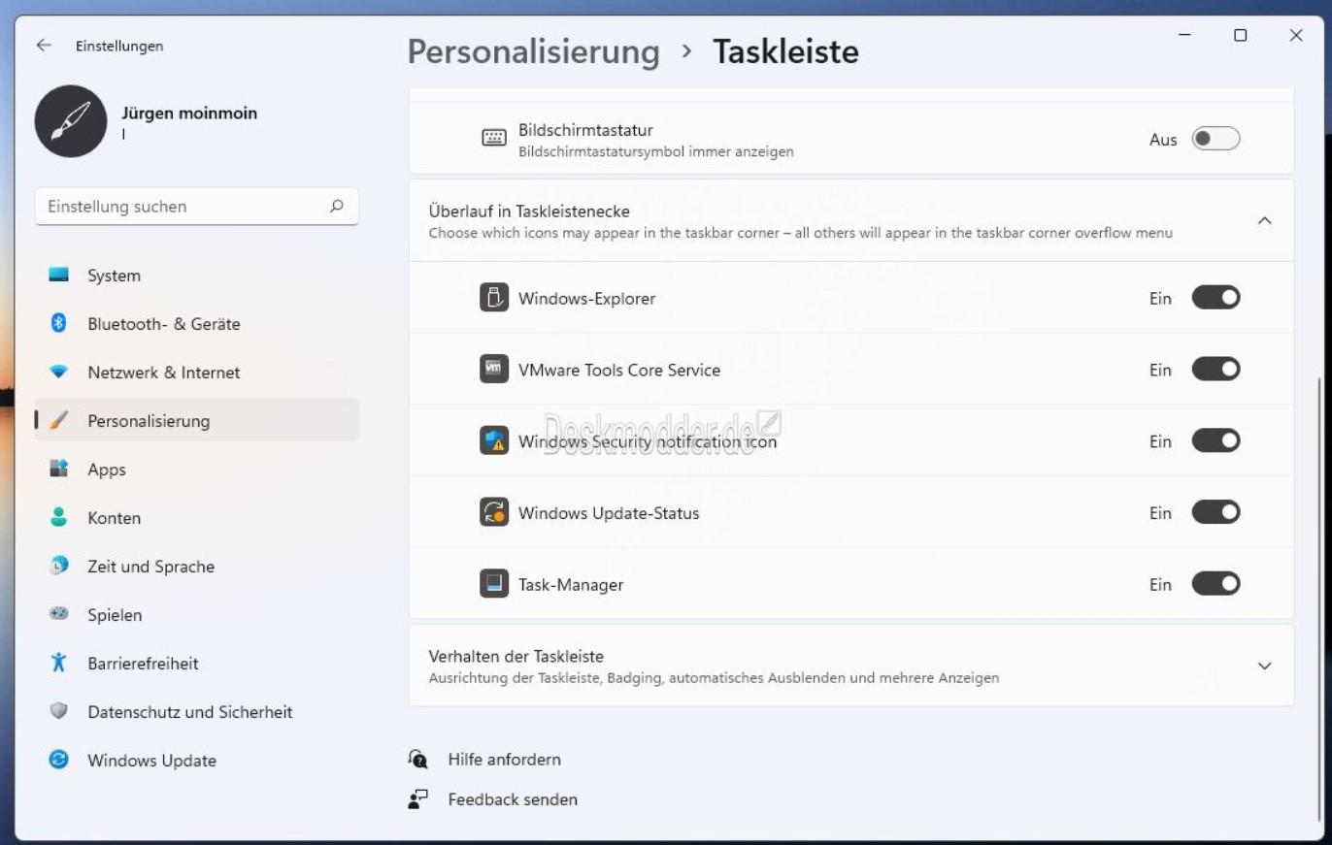Disable the Windows-Explorer toggle

point(1215,298)
